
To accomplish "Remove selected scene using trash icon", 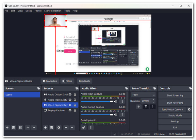I will click(13, 128).
